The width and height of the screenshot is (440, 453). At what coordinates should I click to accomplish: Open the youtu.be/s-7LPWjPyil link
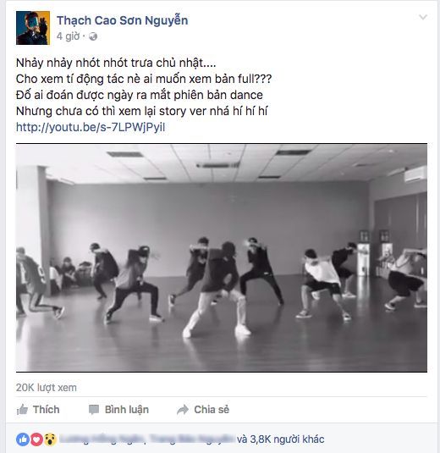point(91,127)
